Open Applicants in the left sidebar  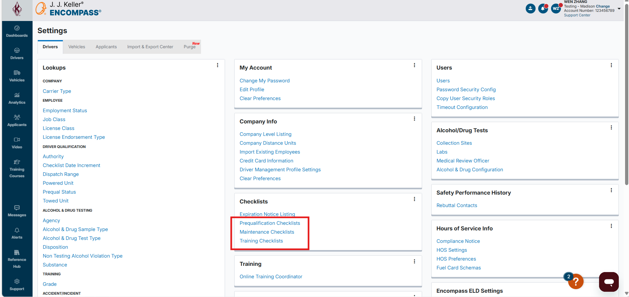click(17, 121)
